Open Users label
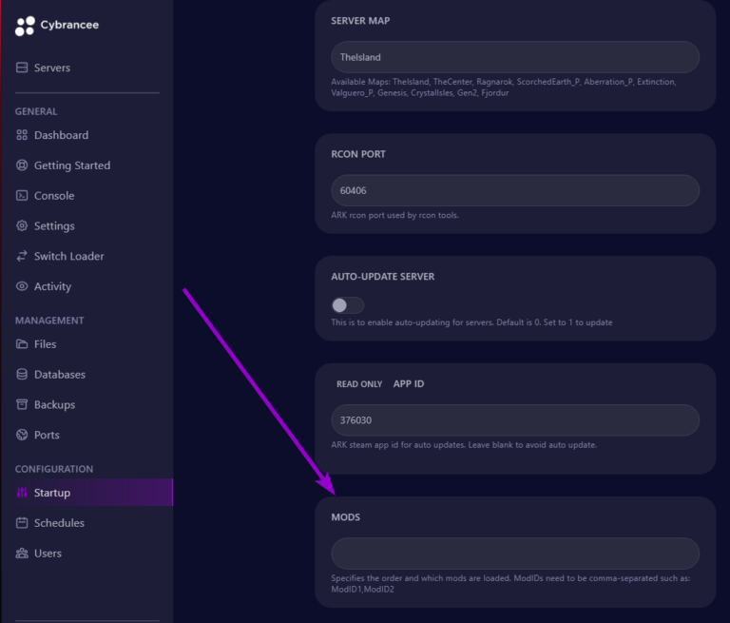The image size is (730, 623). (x=48, y=554)
